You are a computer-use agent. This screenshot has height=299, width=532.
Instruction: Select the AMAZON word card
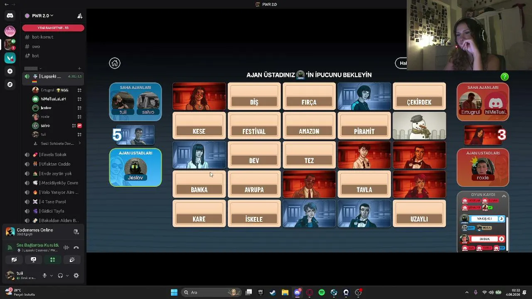point(309,126)
